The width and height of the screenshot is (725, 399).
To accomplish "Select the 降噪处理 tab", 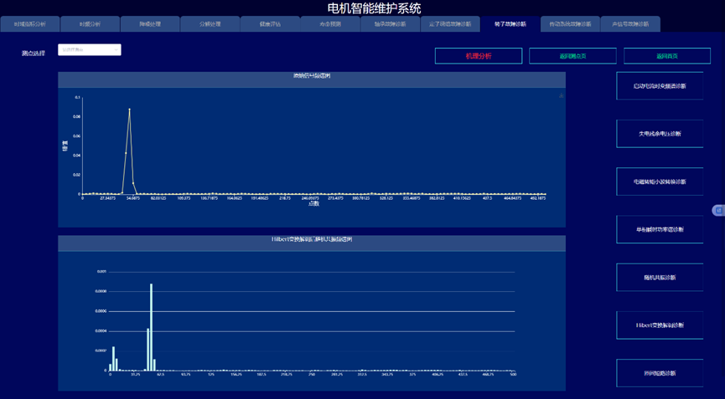I will 150,24.
